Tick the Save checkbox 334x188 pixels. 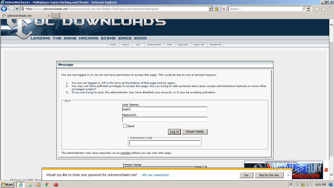click(x=125, y=126)
